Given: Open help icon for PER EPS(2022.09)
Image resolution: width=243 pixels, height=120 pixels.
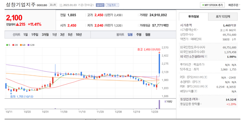Looking at the screenshot, I should 206,77.
